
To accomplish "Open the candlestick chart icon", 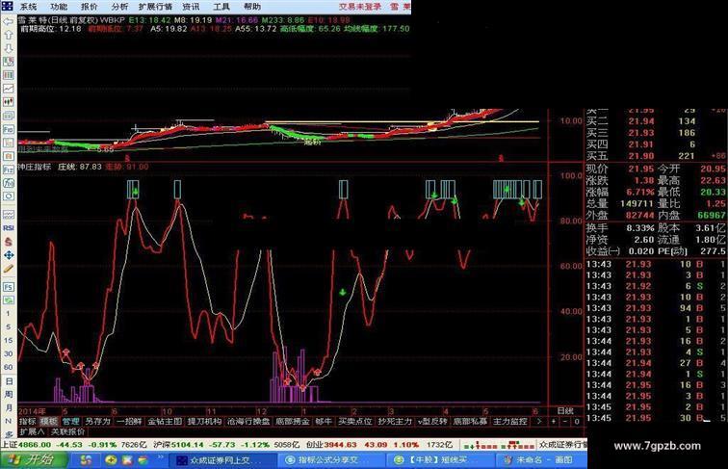I will pyautogui.click(x=9, y=102).
